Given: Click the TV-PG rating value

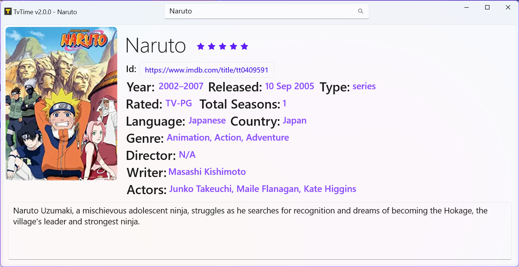Looking at the screenshot, I should pos(179,103).
